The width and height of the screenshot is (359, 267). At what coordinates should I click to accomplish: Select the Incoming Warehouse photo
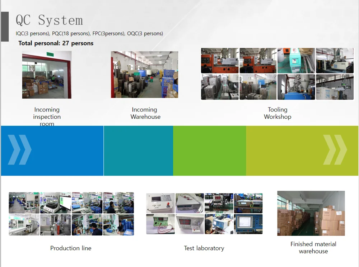pos(144,75)
